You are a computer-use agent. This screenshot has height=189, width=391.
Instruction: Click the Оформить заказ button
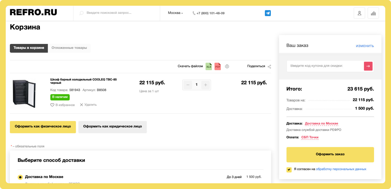(x=330, y=155)
